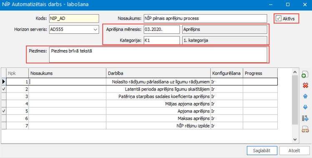Image resolution: width=312 pixels, height=158 pixels.
Task: Sort by the Darbība column header
Action: (x=158, y=73)
